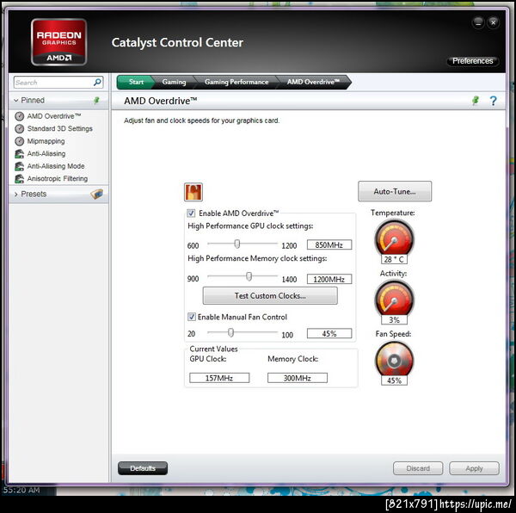The height and width of the screenshot is (513, 516).
Task: Click the 3% activity reading
Action: tap(394, 319)
